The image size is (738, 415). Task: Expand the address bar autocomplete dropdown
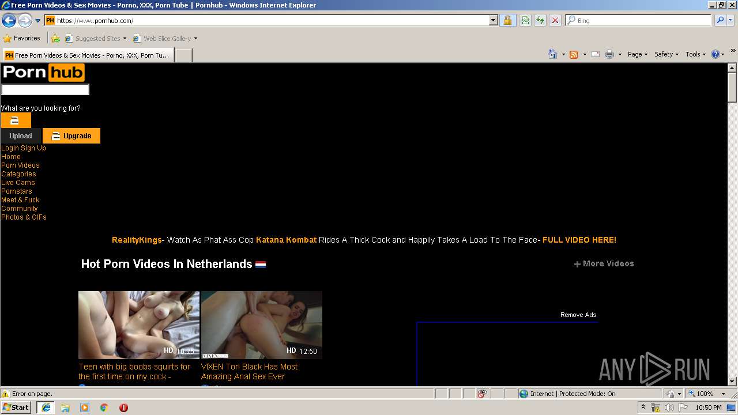pos(493,21)
